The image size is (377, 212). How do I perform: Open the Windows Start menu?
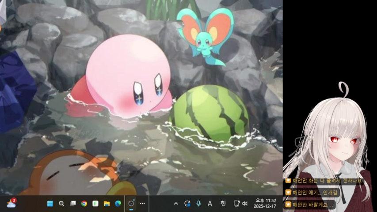[50, 204]
